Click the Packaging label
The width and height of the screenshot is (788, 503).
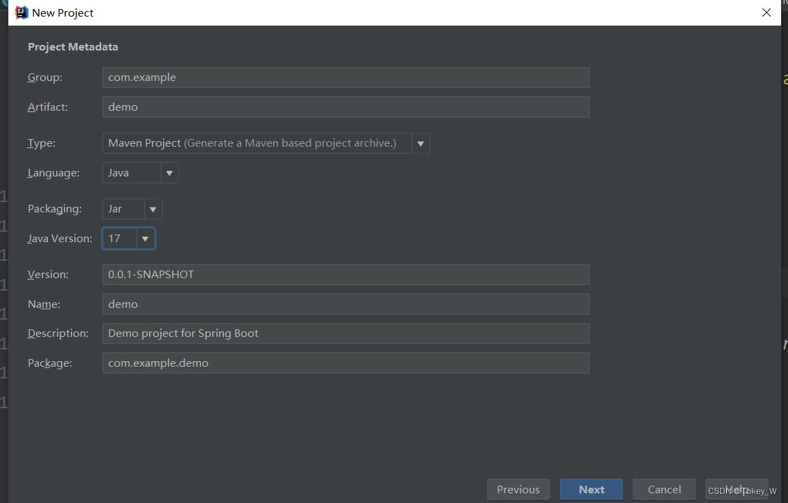click(54, 209)
